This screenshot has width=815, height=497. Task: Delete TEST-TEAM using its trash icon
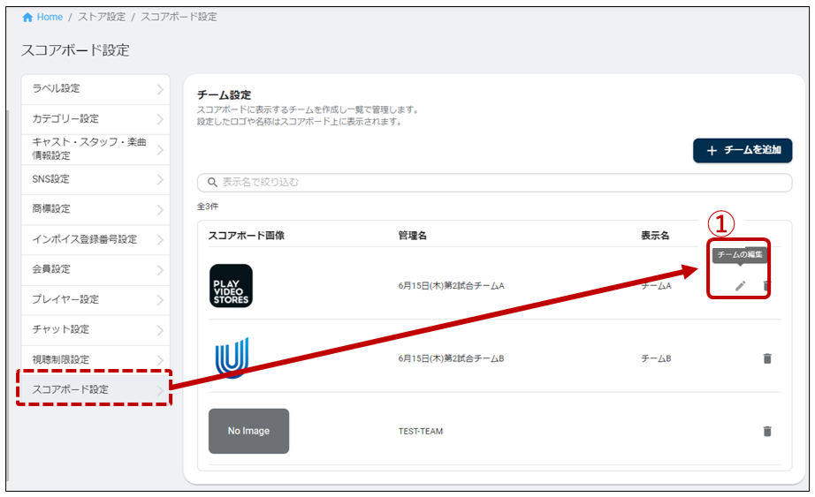coord(767,431)
